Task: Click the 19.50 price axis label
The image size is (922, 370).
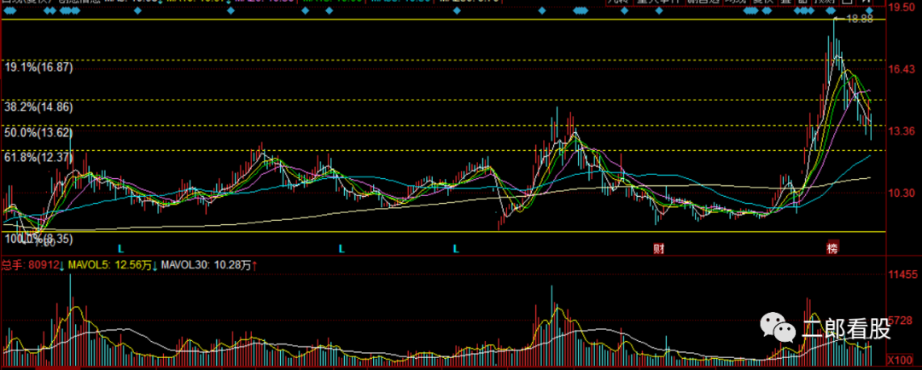Action: click(902, 8)
